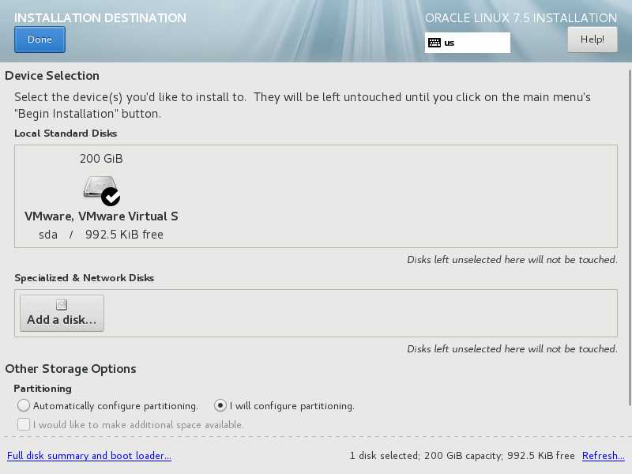Click the small disk icon above Add a disk
This screenshot has width=632, height=474.
click(x=62, y=305)
